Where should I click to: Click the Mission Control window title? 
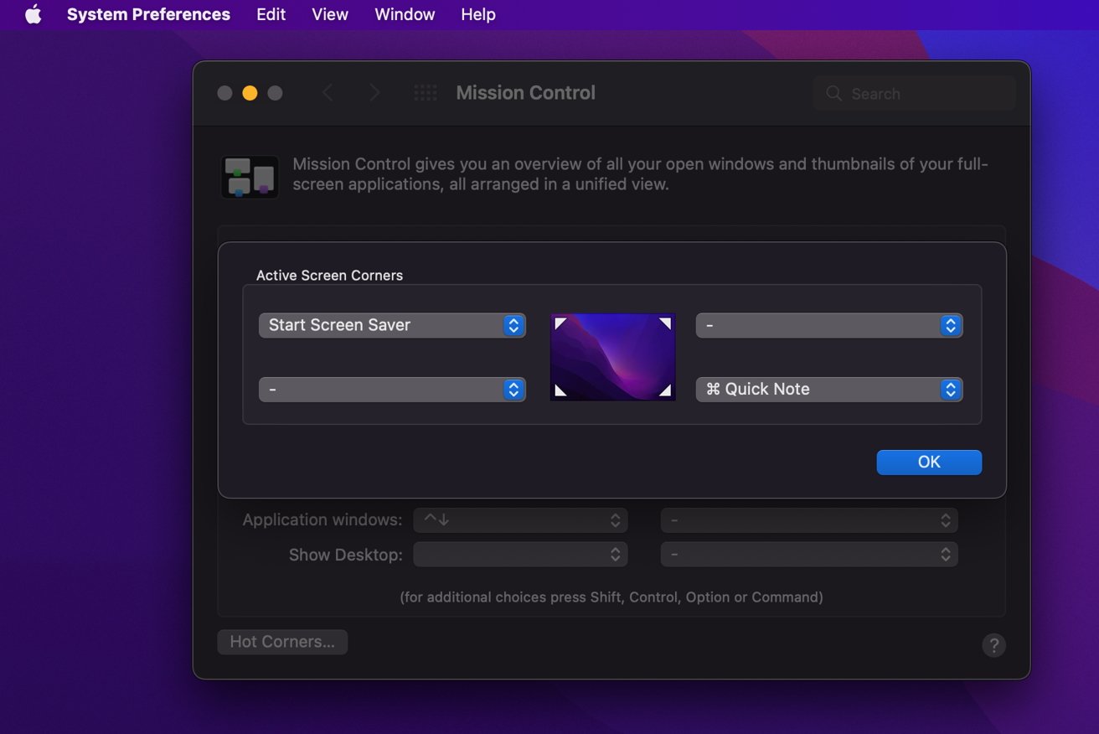pyautogui.click(x=525, y=93)
